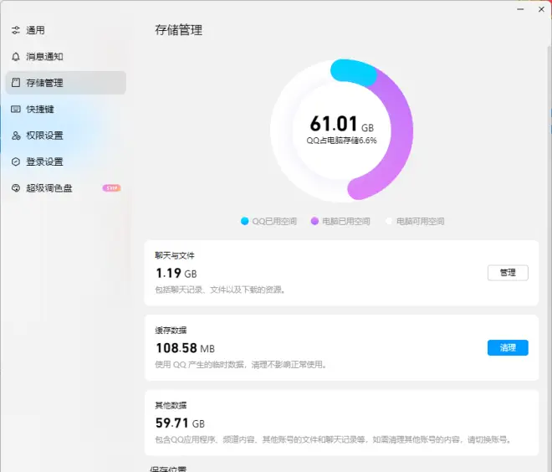Screen dimensions: 552x472
Task: Click the 其他数据 59.71 GB entry
Action: point(180,423)
